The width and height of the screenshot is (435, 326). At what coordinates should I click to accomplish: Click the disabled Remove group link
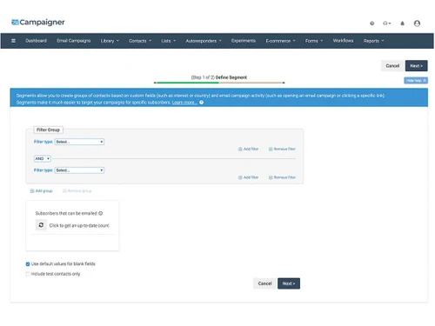[77, 191]
